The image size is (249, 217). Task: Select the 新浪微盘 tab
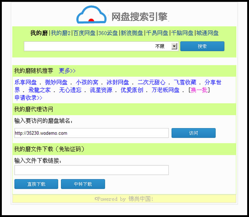click(132, 33)
